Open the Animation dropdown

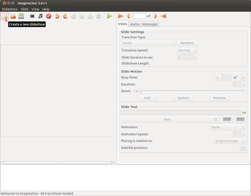click(x=228, y=127)
